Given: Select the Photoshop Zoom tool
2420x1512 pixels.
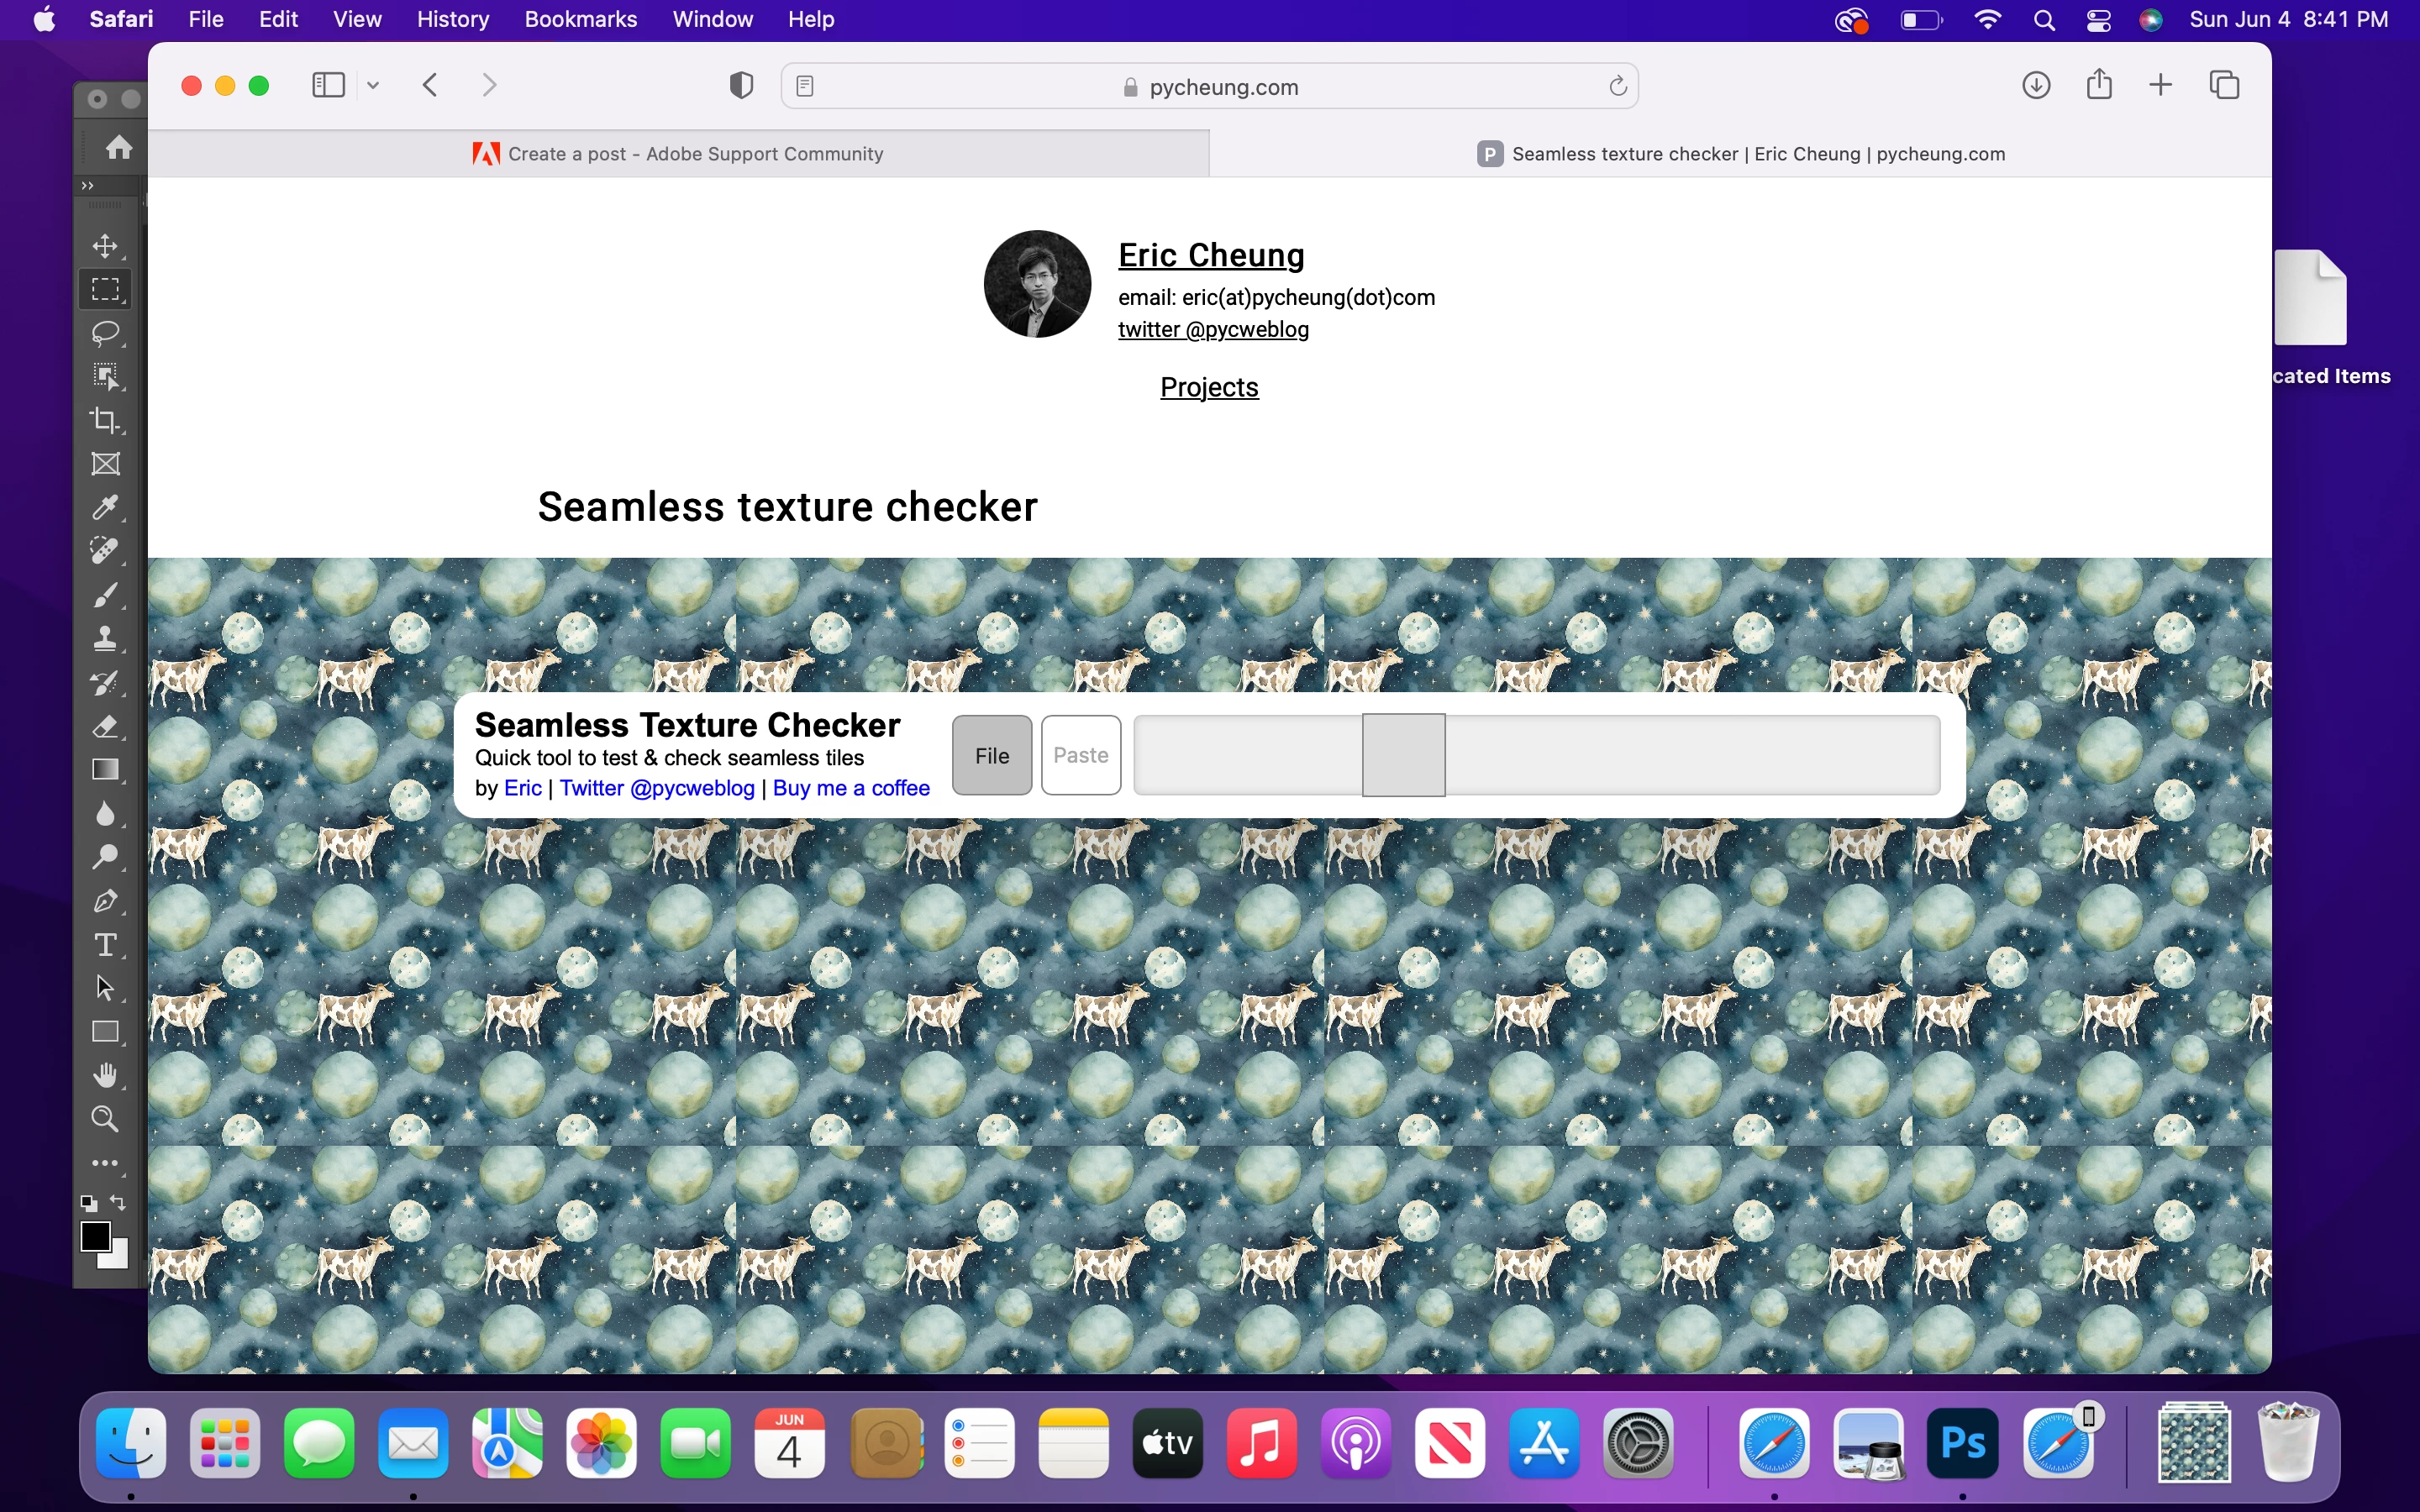Looking at the screenshot, I should click(x=105, y=1119).
